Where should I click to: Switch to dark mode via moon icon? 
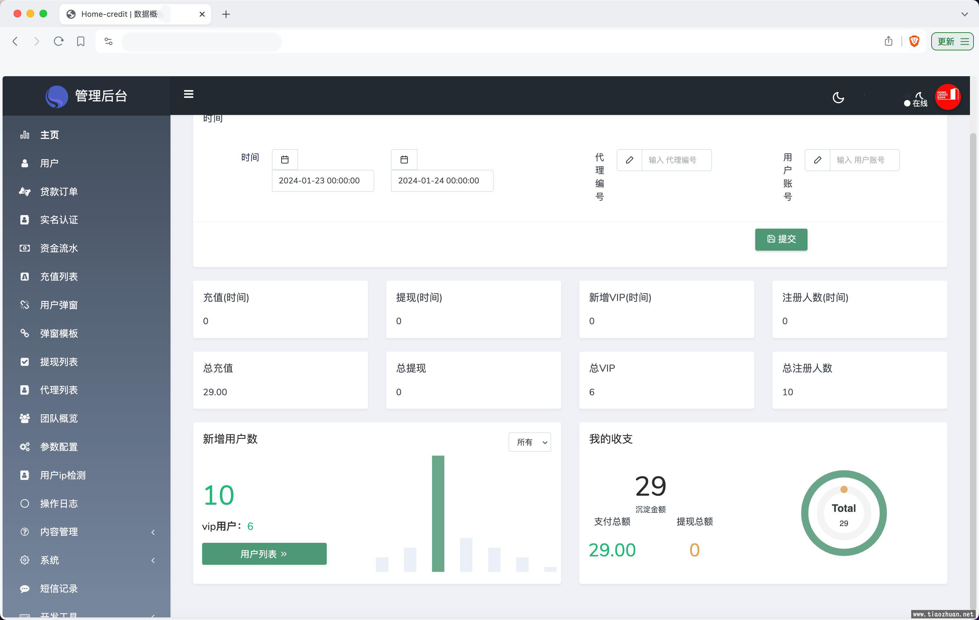[x=838, y=98]
